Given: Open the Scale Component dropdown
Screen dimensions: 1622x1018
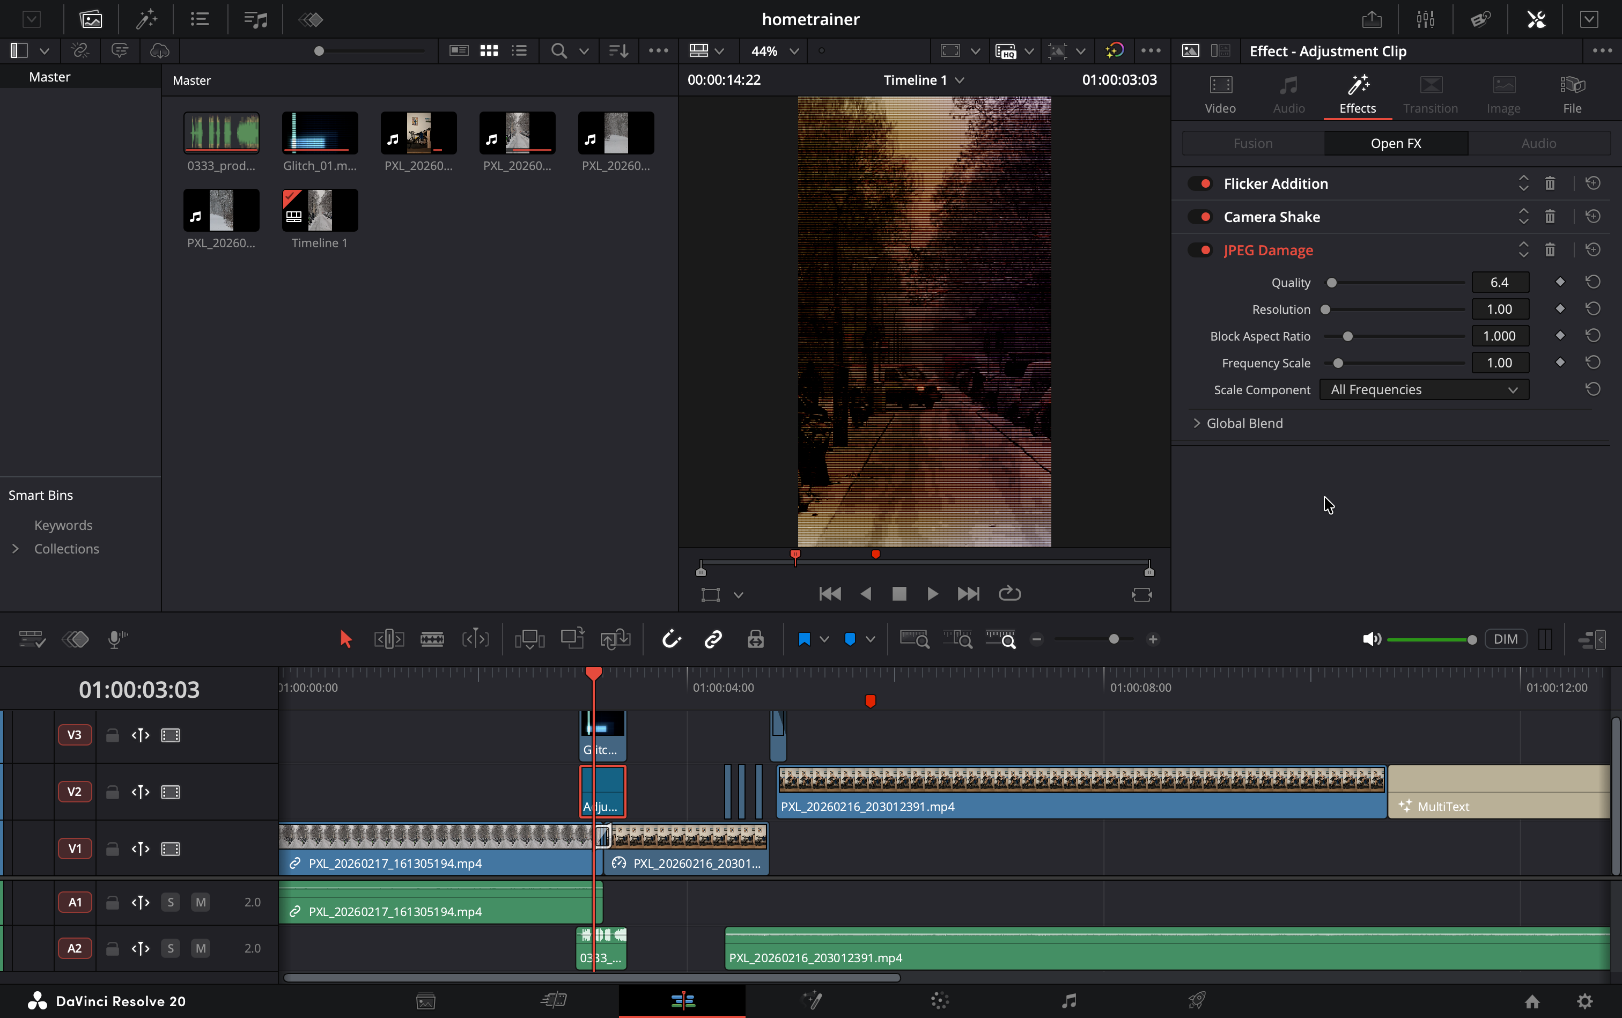Looking at the screenshot, I should [1424, 389].
